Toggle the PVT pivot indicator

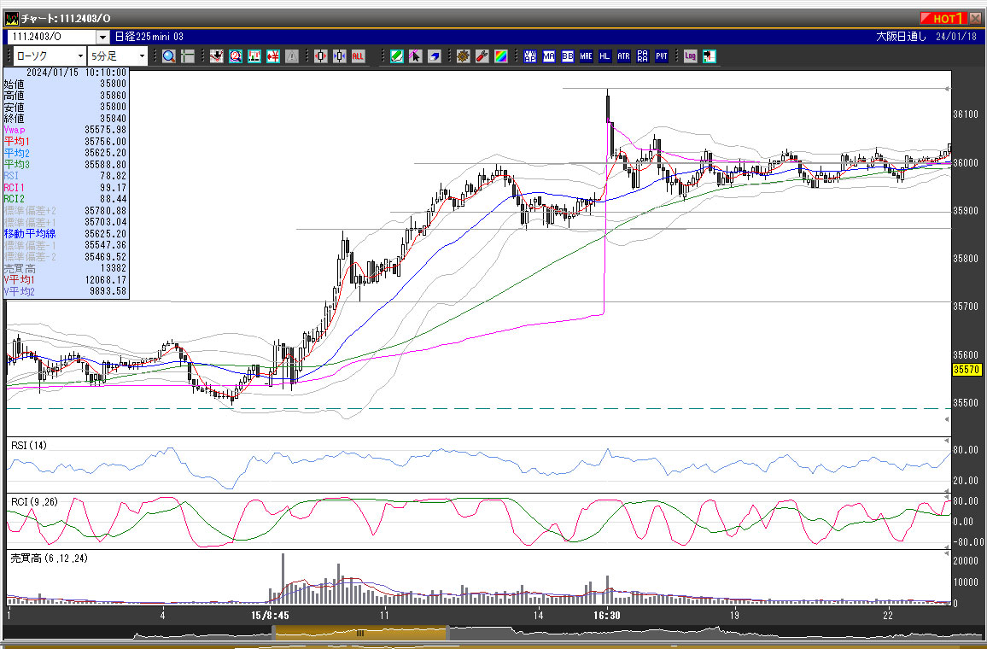point(662,56)
